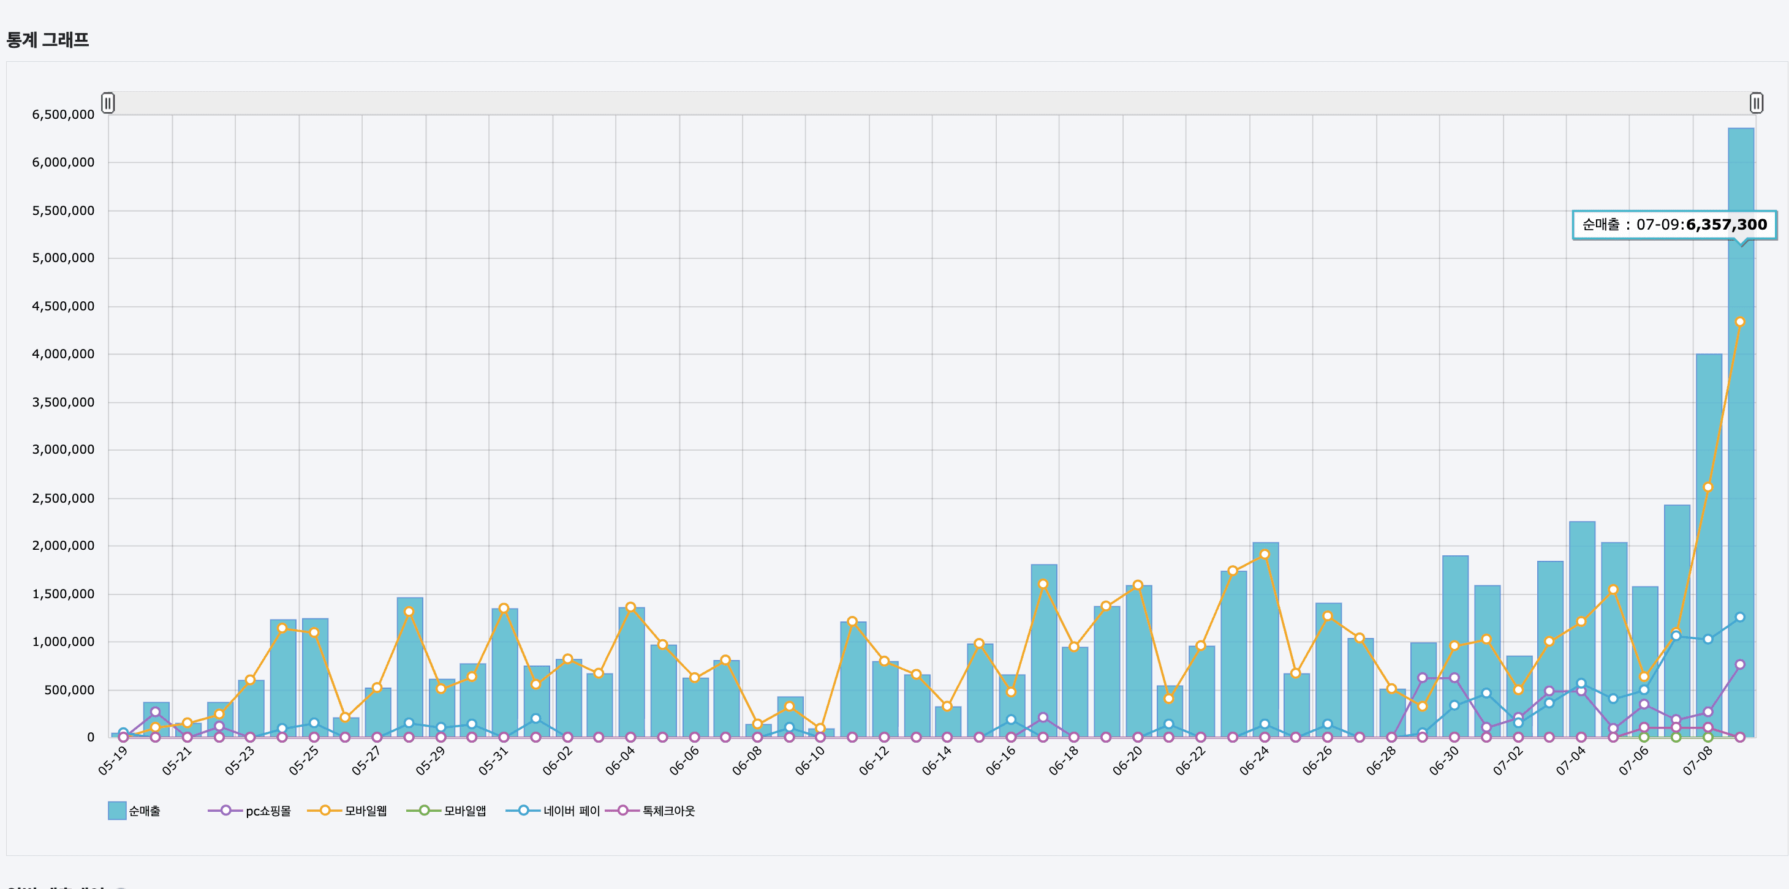Click the 500,000 y-axis label
Viewport: 1789px width, 889px height.
[x=69, y=690]
